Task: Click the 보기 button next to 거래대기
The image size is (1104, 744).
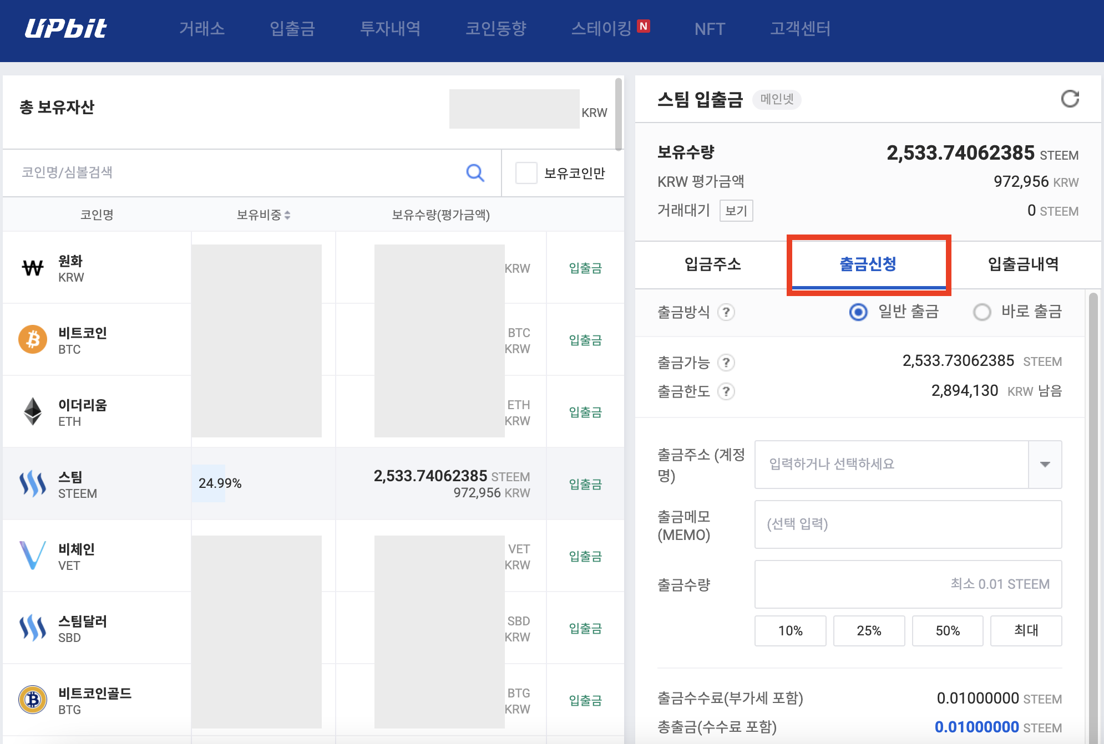Action: [736, 211]
